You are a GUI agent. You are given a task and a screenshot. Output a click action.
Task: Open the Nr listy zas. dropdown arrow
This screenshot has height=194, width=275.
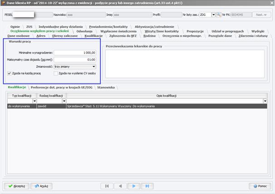pyautogui.click(x=213, y=15)
